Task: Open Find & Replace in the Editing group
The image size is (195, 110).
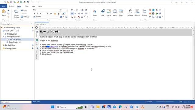Action: click(x=16, y=14)
